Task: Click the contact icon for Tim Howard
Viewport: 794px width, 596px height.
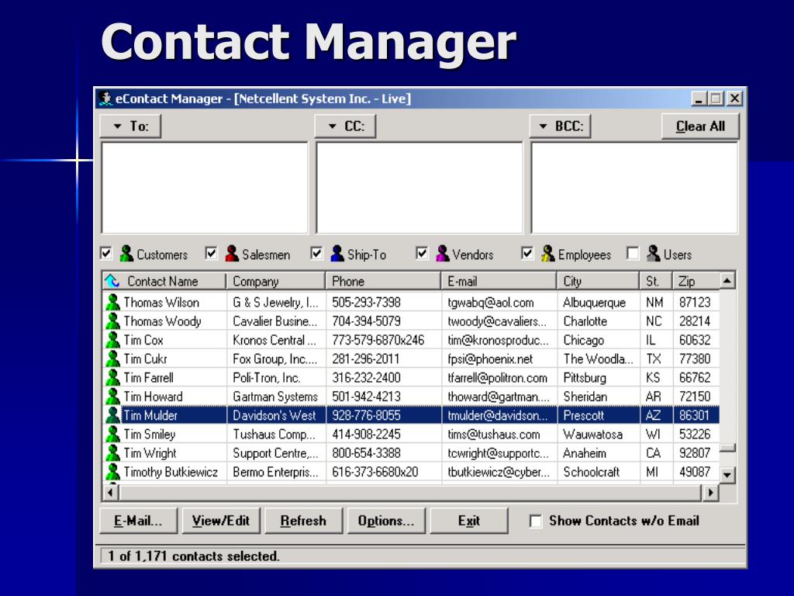Action: 112,397
